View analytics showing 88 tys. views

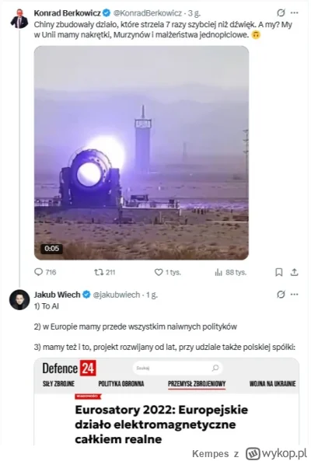coord(230,272)
